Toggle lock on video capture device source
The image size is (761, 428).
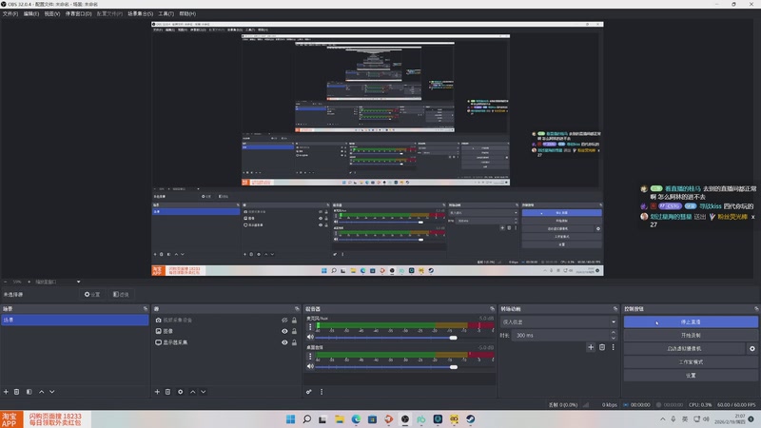[294, 321]
